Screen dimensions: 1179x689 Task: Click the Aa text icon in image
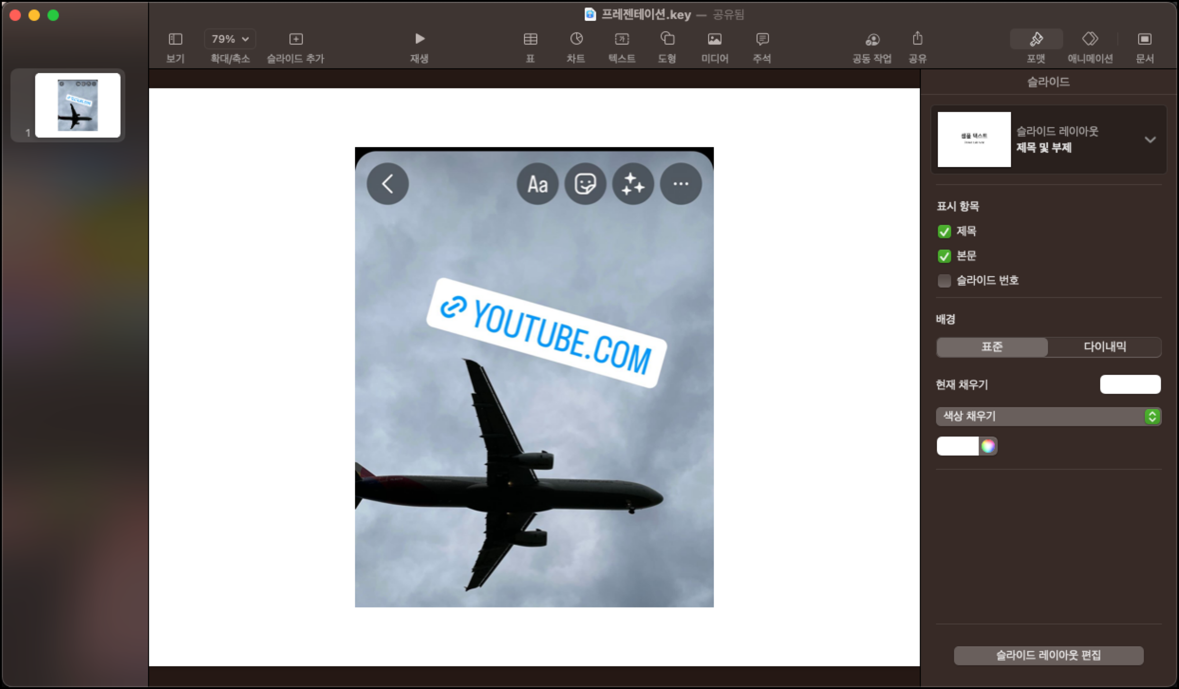[538, 184]
